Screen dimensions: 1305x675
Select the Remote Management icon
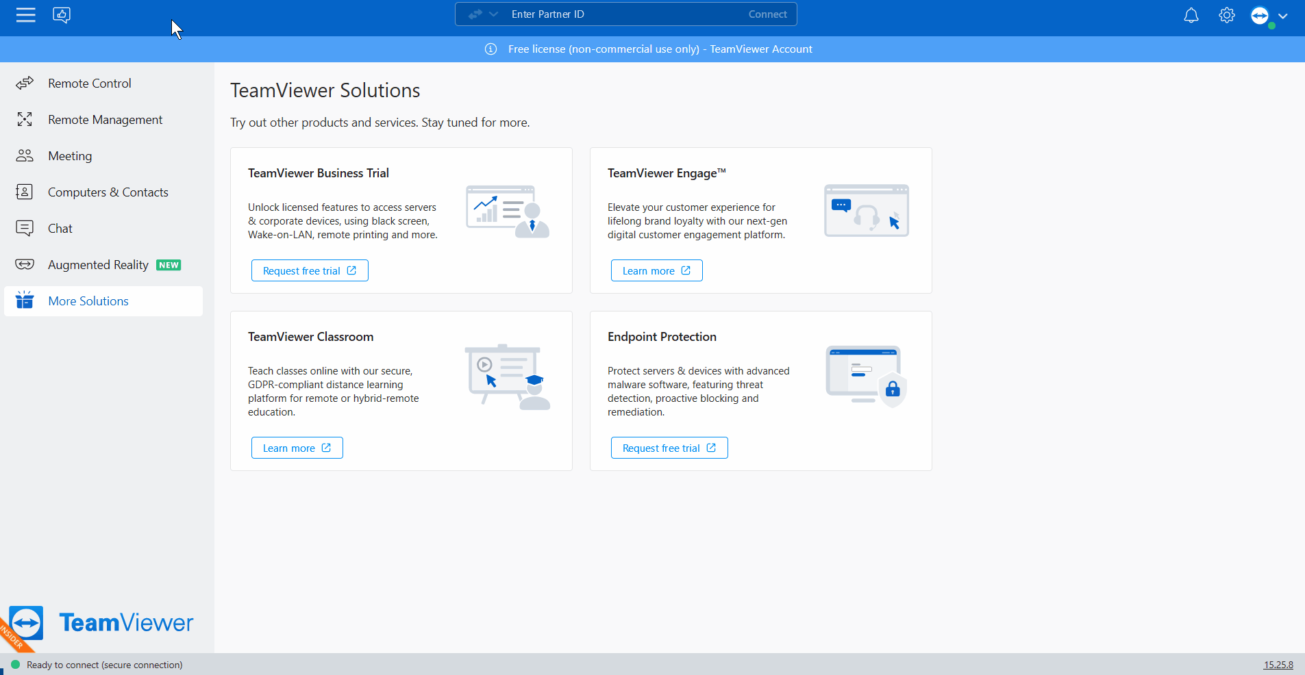click(x=25, y=119)
